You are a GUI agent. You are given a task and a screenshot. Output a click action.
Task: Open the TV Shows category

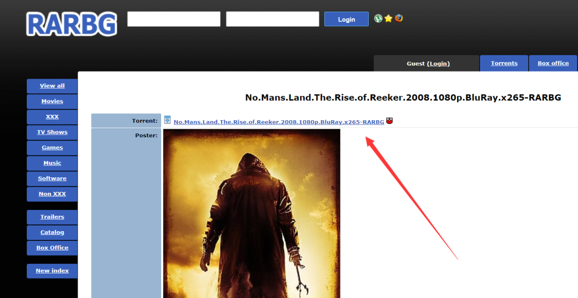coord(52,132)
